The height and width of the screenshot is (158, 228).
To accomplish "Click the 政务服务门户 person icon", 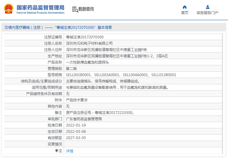I will pyautogui.click(x=207, y=7).
